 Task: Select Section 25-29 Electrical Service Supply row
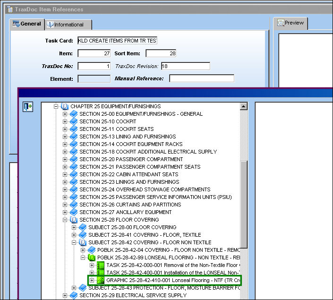click(133, 295)
